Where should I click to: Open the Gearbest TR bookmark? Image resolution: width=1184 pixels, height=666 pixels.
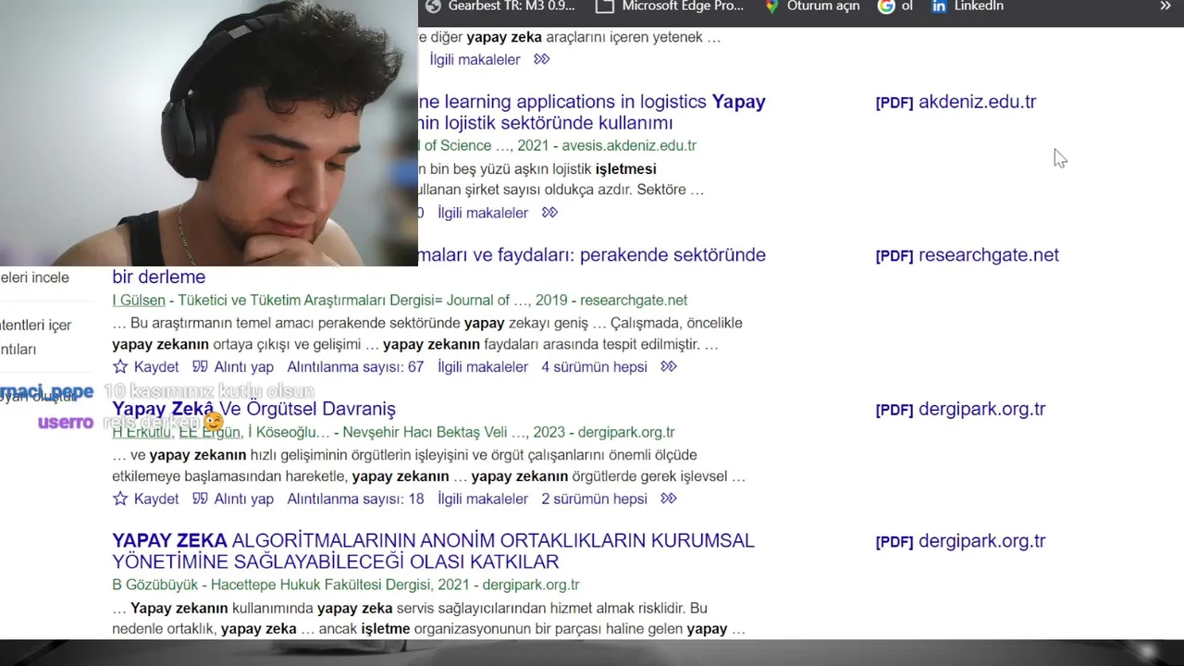pos(499,6)
